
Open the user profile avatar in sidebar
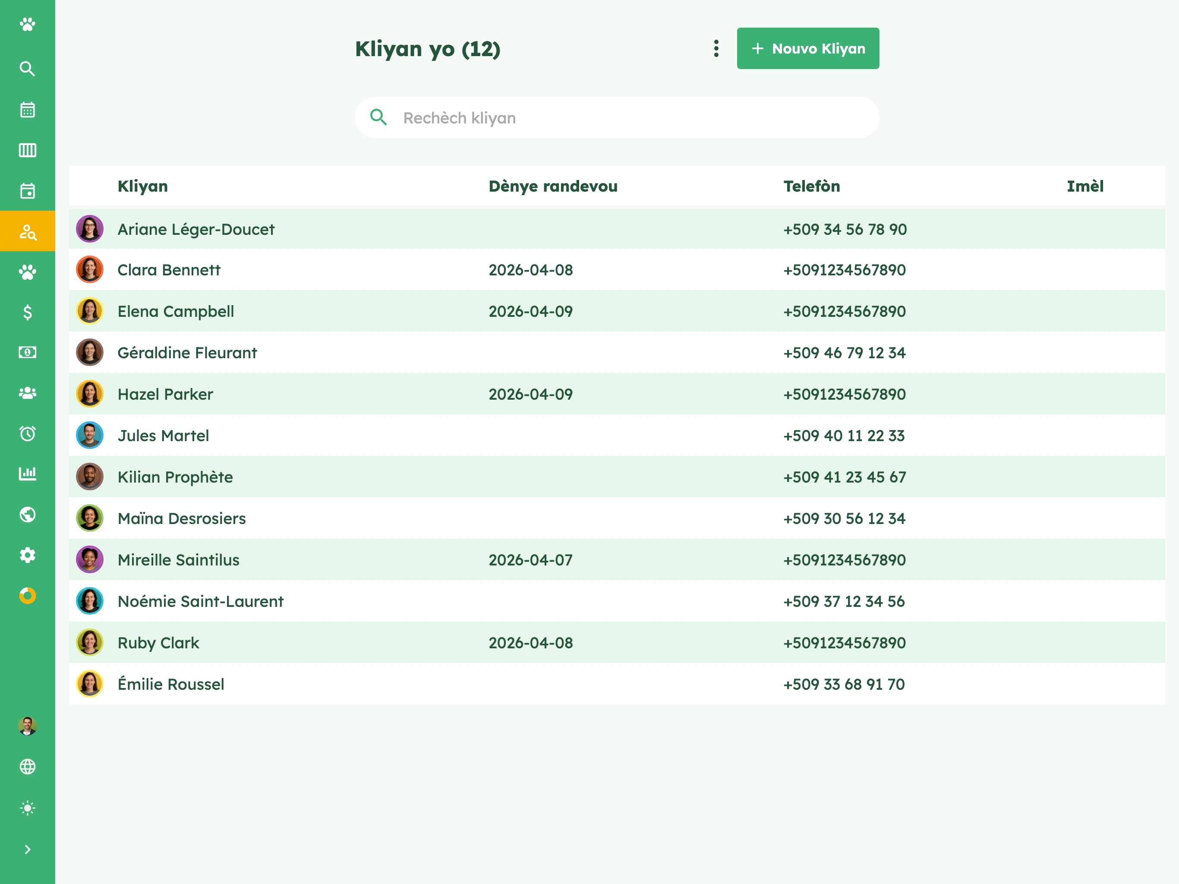[27, 726]
